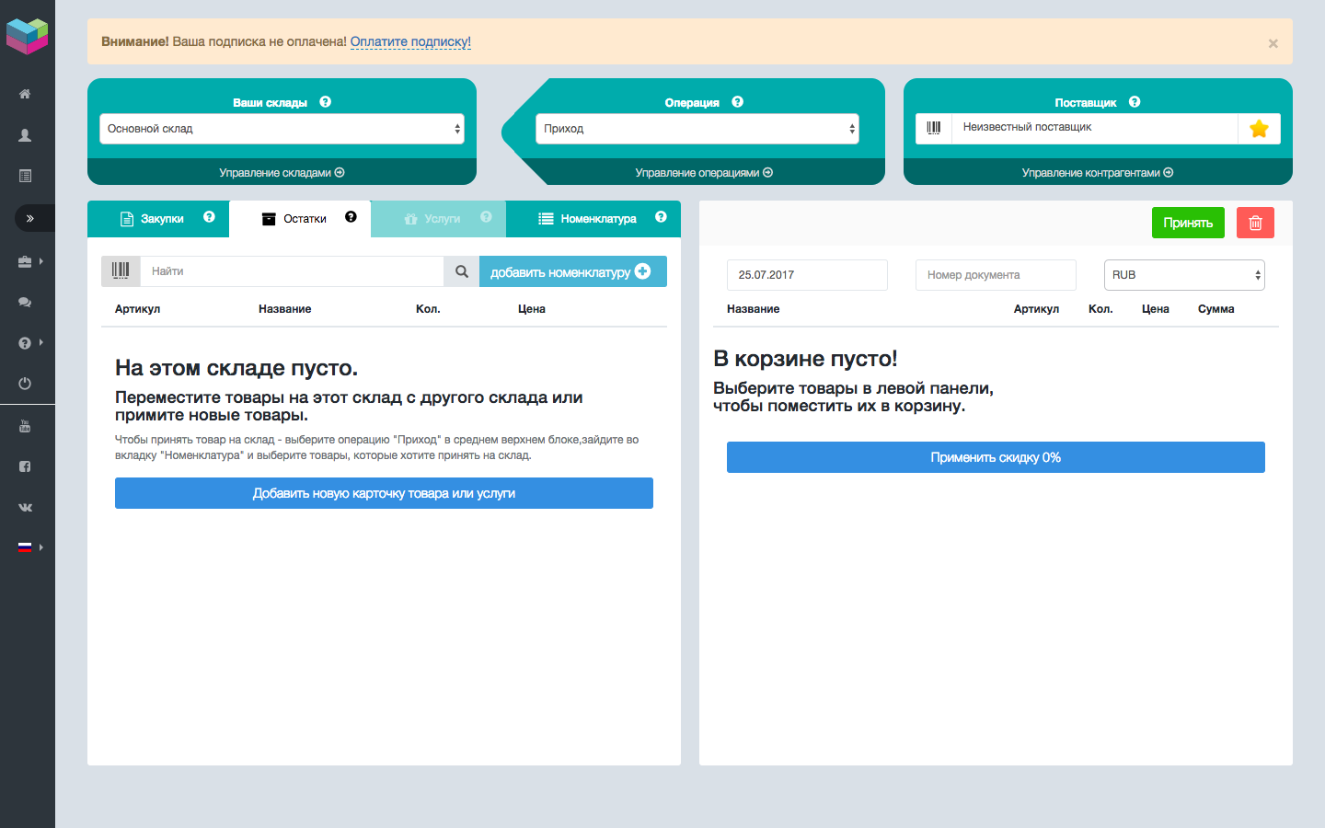Dismiss the subscription warning alert
This screenshot has width=1325, height=828.
(x=1273, y=43)
